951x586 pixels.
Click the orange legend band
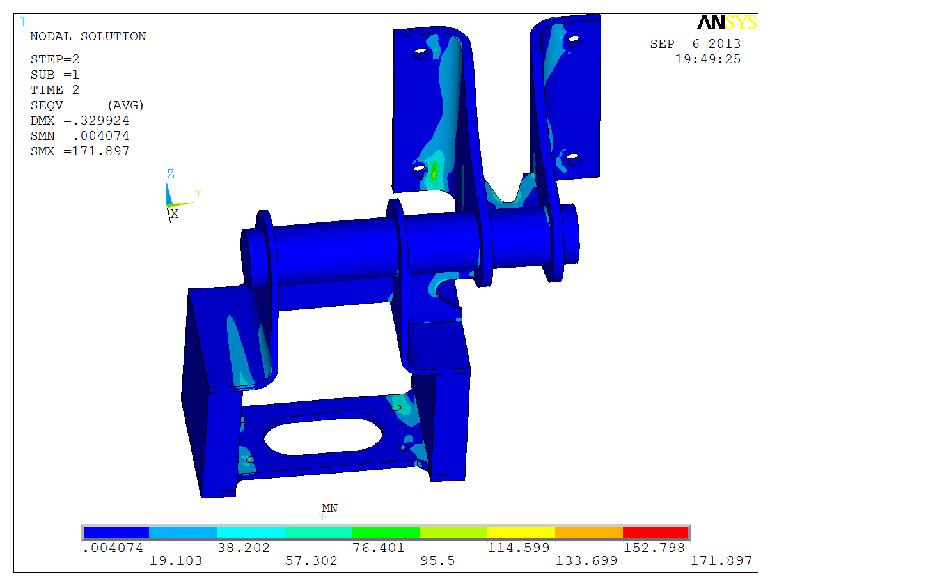589,532
